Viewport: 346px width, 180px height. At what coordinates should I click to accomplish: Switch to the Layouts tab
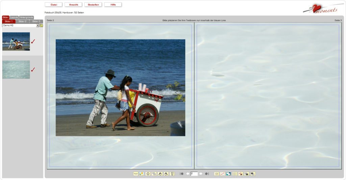(x=14, y=18)
